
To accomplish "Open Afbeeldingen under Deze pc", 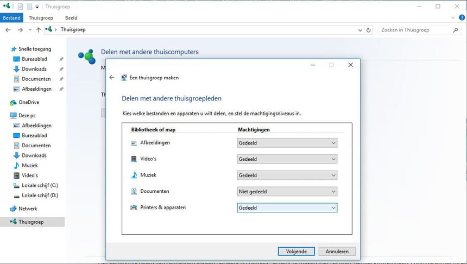I will pos(36,125).
